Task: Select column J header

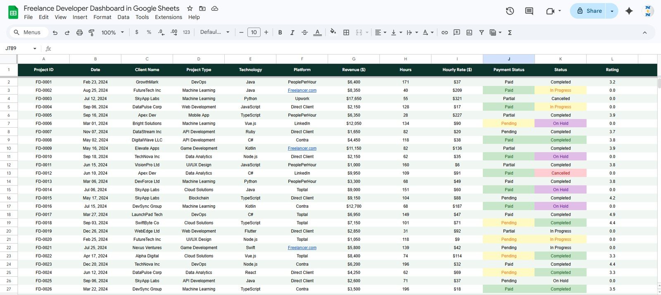Action: coord(509,59)
